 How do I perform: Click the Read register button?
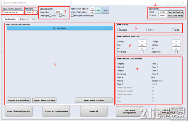[98, 10]
